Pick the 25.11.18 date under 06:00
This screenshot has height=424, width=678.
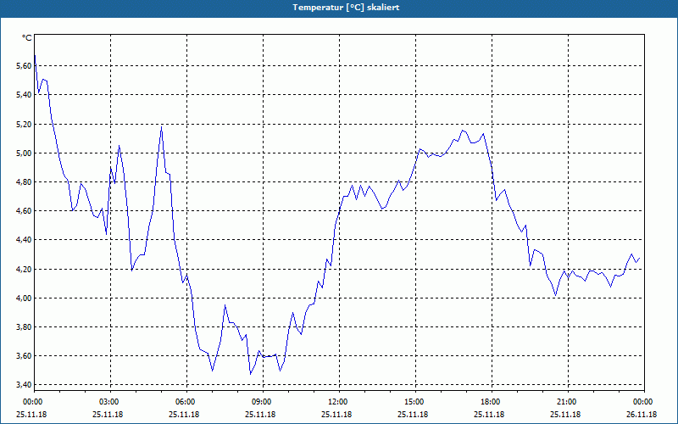[184, 415]
